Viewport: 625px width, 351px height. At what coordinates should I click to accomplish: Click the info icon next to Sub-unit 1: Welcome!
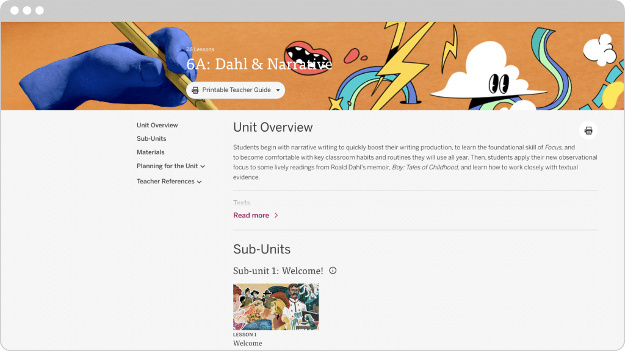click(333, 271)
